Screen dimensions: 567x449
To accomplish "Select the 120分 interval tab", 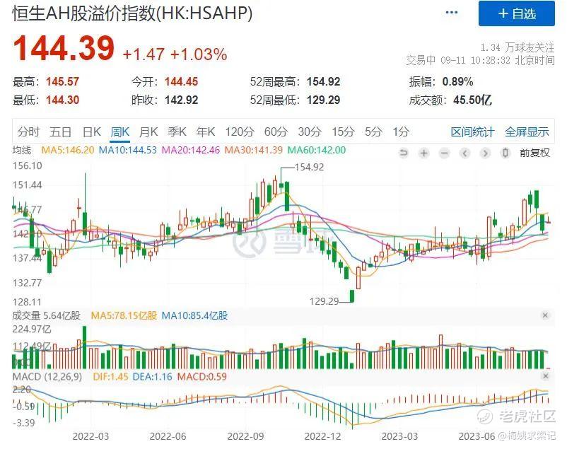I will pos(240,132).
